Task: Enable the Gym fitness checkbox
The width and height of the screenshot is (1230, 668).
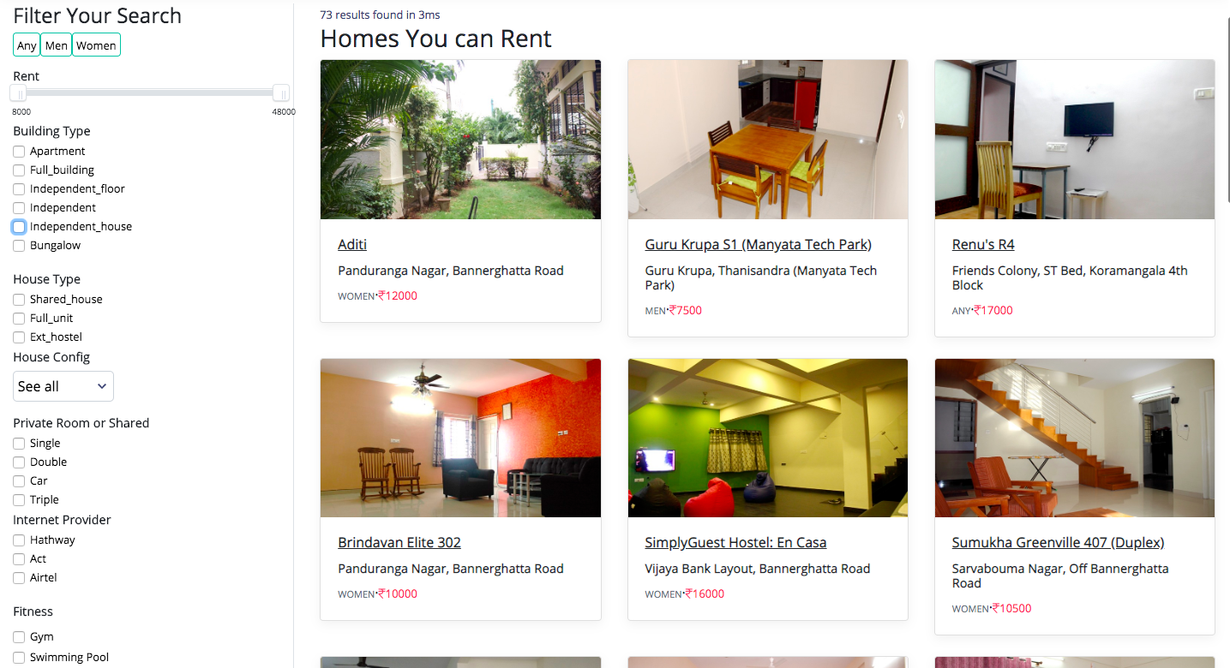Action: point(19,637)
